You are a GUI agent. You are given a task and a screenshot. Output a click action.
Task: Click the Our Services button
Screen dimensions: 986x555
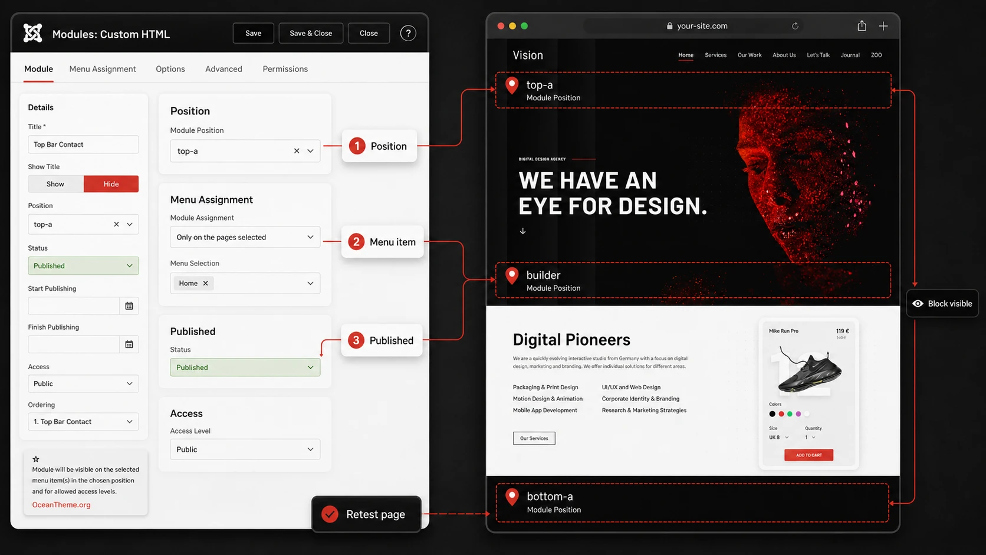534,438
